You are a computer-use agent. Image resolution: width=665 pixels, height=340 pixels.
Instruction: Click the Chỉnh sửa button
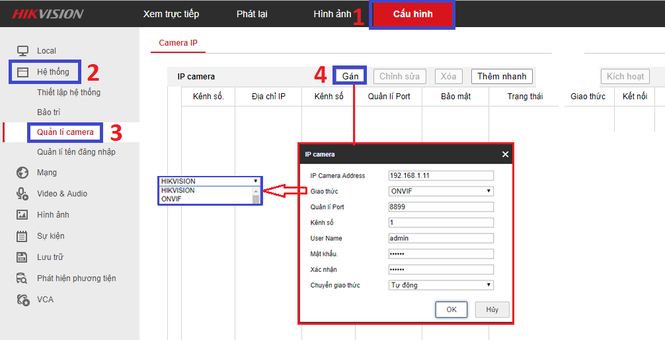click(399, 77)
